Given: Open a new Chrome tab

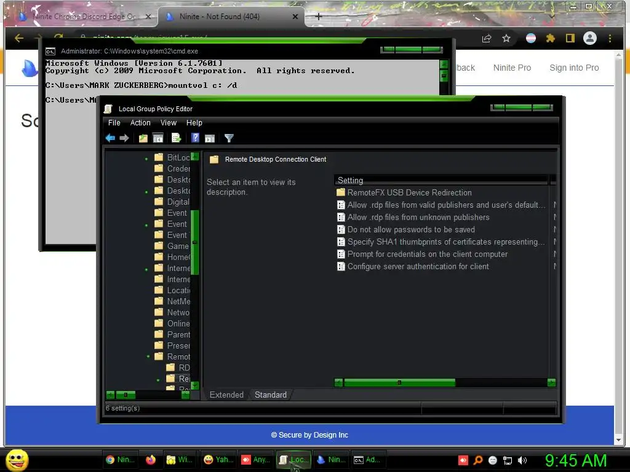Looking at the screenshot, I should [x=319, y=17].
